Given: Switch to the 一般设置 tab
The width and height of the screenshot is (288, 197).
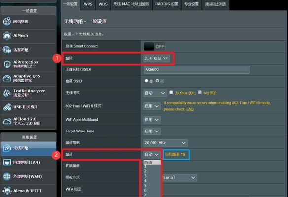Looking at the screenshot, I should tap(71, 4).
